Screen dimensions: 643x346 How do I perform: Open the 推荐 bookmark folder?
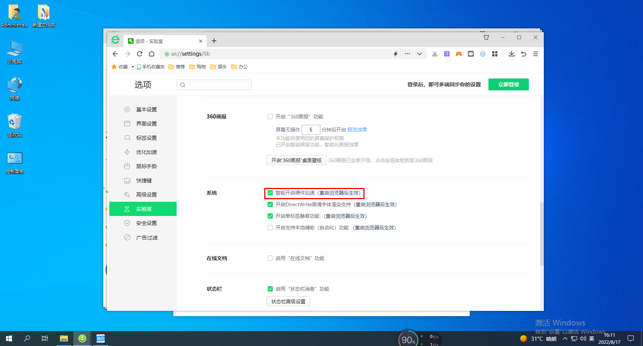[177, 67]
